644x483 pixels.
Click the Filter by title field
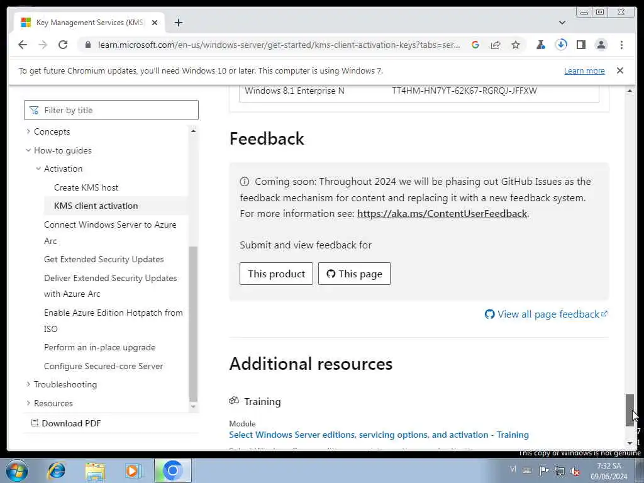tap(111, 110)
